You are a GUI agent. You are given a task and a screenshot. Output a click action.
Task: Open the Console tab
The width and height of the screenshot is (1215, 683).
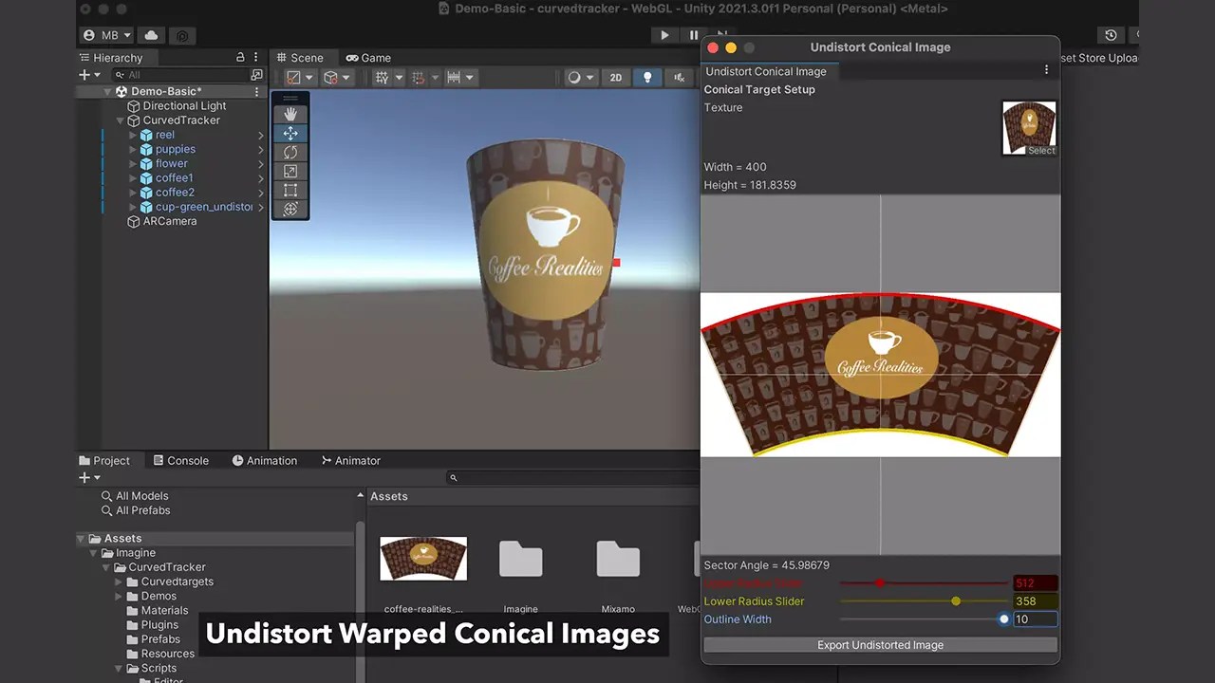tap(180, 461)
